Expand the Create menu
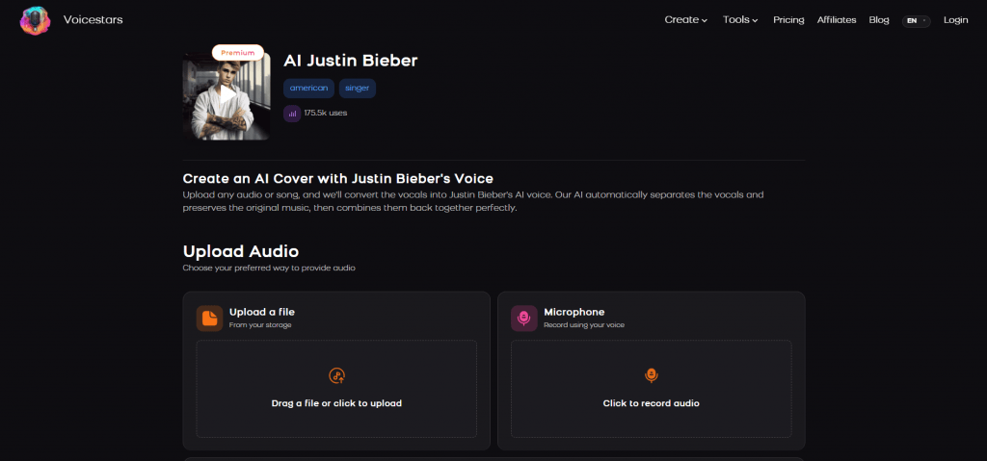Viewport: 987px width, 461px height. [x=686, y=20]
